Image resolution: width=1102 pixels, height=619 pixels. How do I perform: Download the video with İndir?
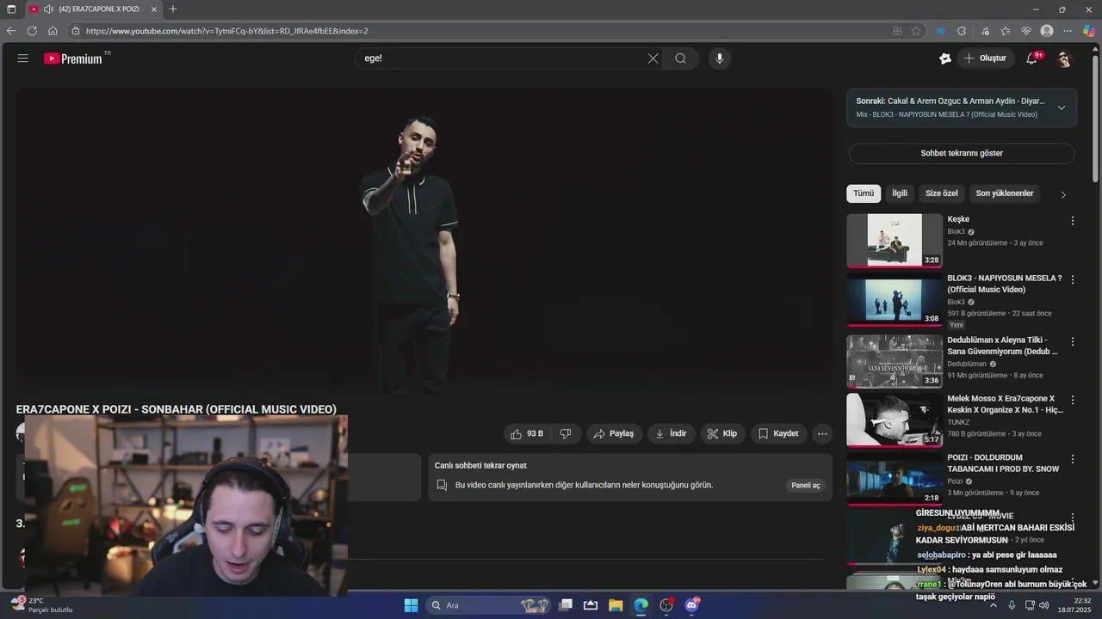pos(671,433)
